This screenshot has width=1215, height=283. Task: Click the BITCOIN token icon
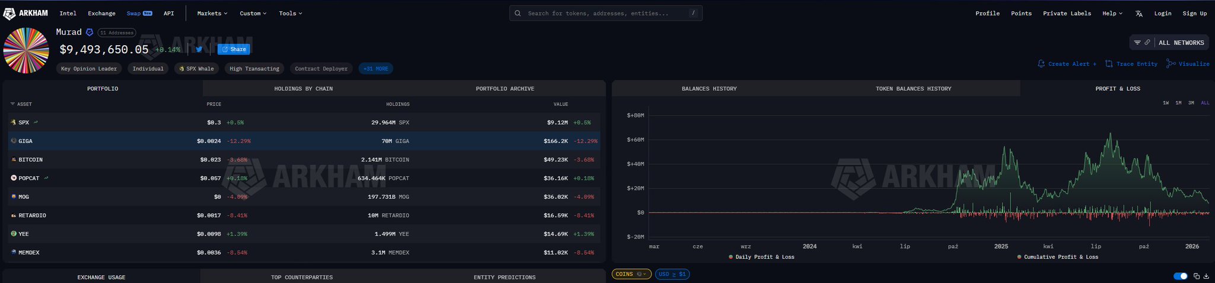click(x=14, y=160)
